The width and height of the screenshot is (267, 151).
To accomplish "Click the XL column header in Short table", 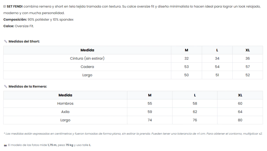I will click(x=247, y=50).
